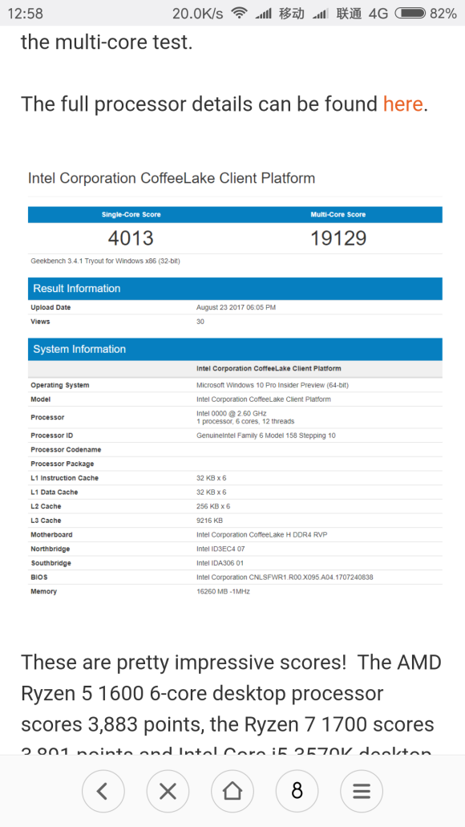Tap the 'Intel 0000 @ 2.60 GHz' processor value
Screen dimensions: 465x827
(232, 412)
